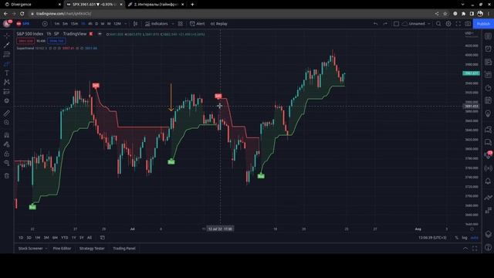Select the trend line drawing tool
494x278 pixels.
pos(7,45)
